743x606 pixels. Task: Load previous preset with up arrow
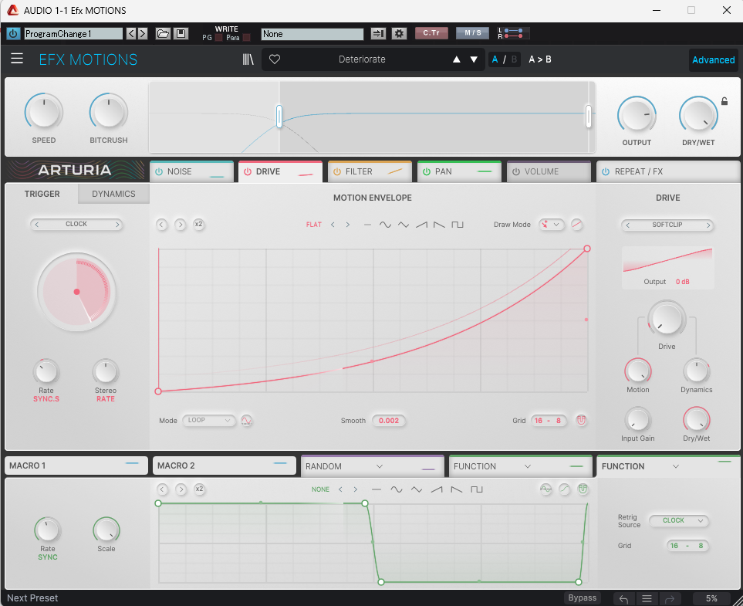click(x=456, y=59)
